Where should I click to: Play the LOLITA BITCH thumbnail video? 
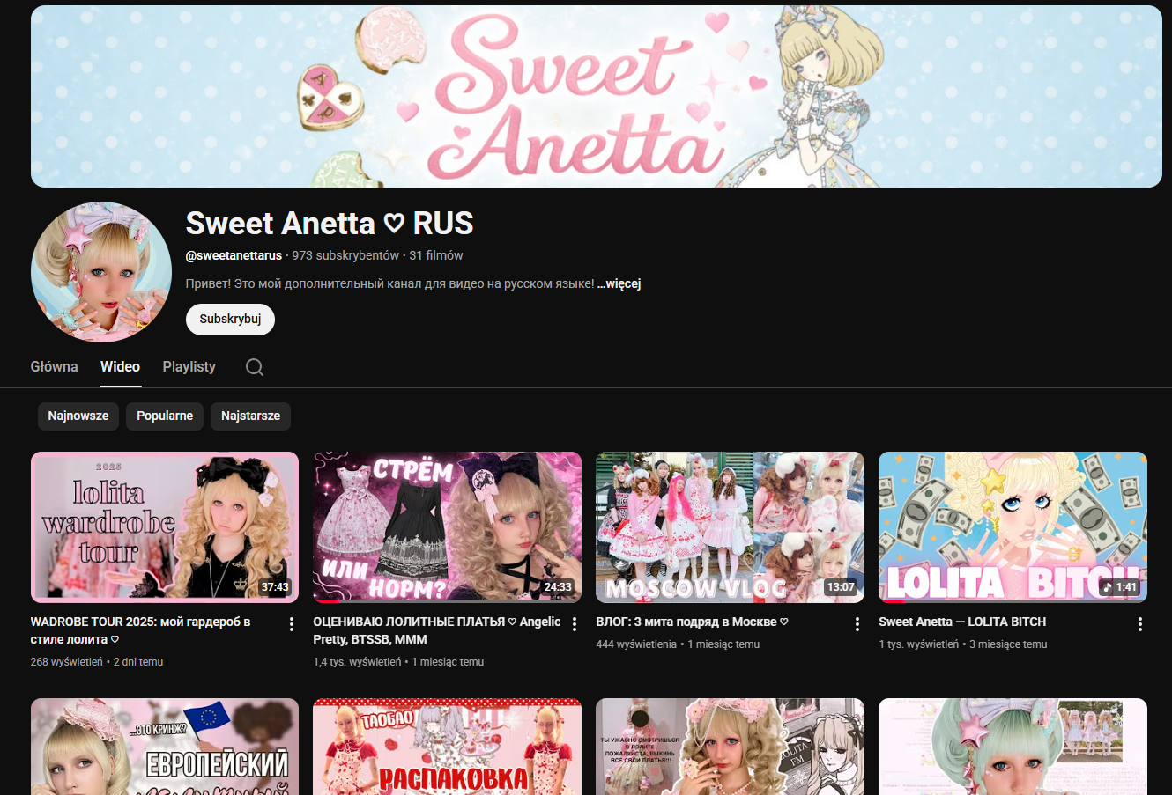point(1013,527)
